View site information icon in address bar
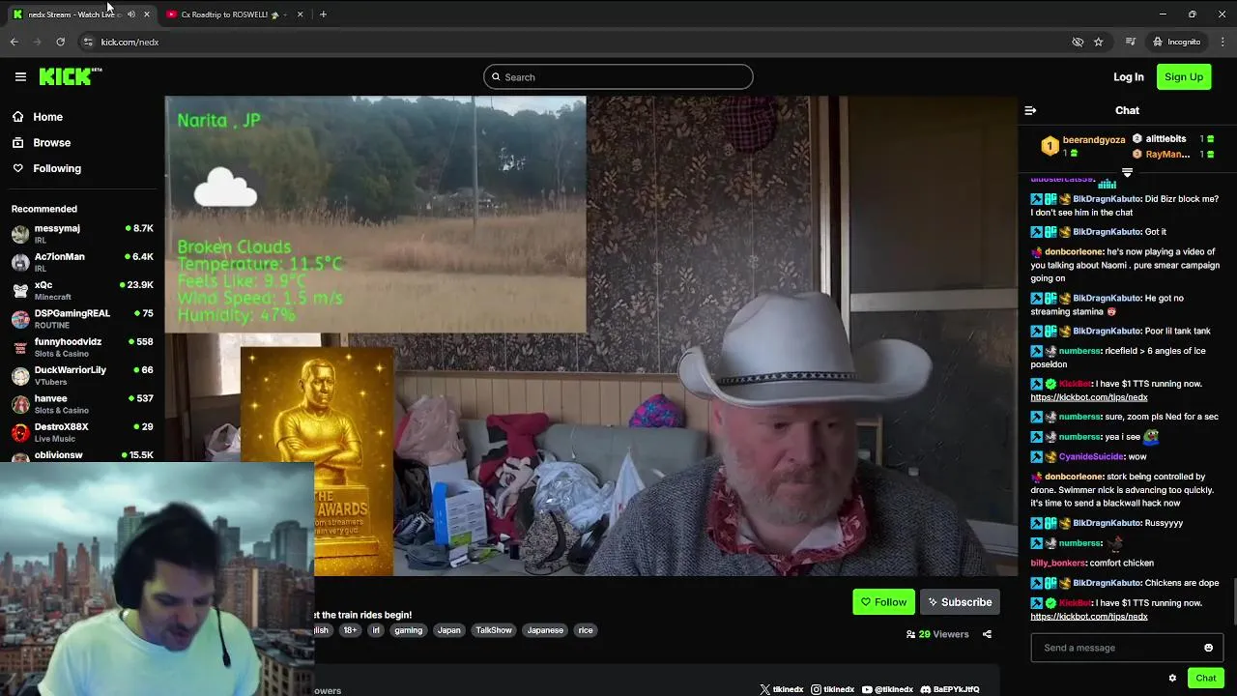 [x=88, y=42]
